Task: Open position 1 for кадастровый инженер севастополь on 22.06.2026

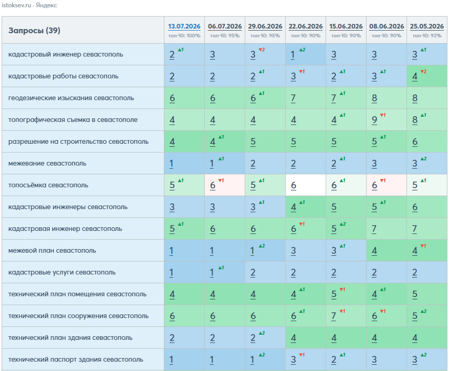Action: tap(292, 54)
